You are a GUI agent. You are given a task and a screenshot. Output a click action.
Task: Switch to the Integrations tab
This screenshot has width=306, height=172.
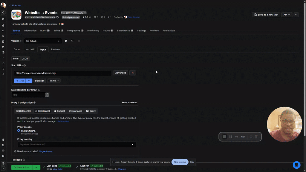[75, 31]
